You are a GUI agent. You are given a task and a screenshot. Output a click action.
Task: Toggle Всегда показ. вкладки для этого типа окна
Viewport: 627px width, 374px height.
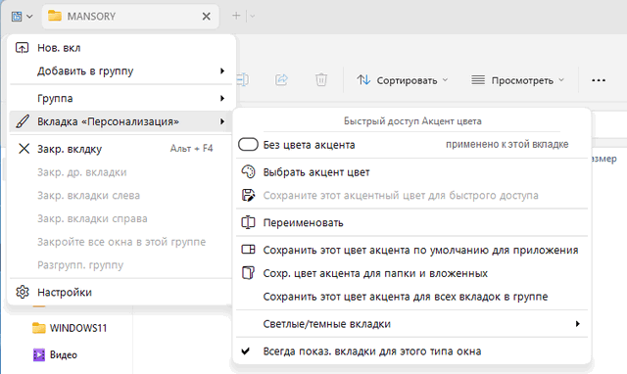pos(411,351)
